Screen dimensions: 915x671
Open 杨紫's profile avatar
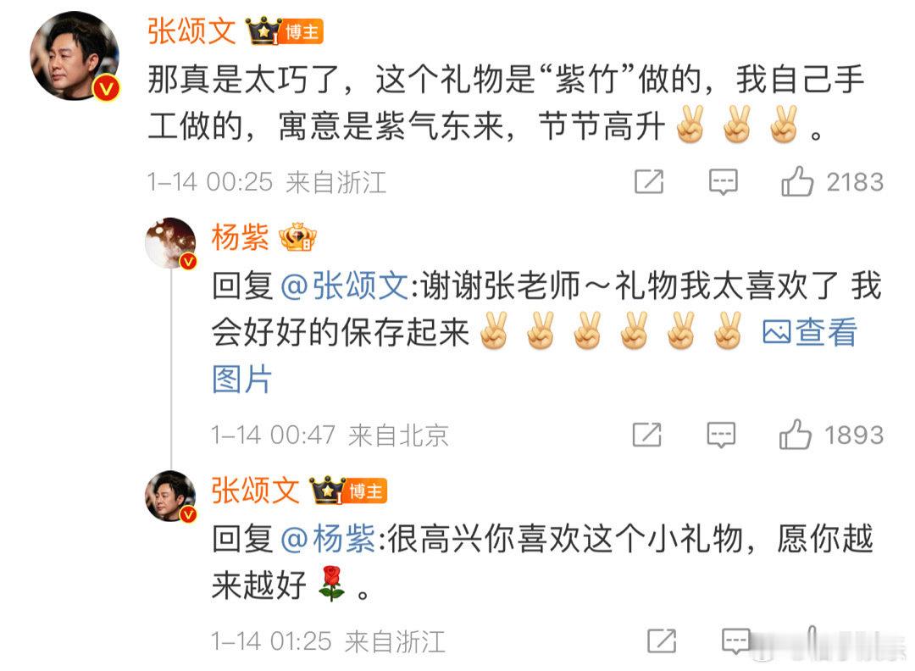pos(171,243)
